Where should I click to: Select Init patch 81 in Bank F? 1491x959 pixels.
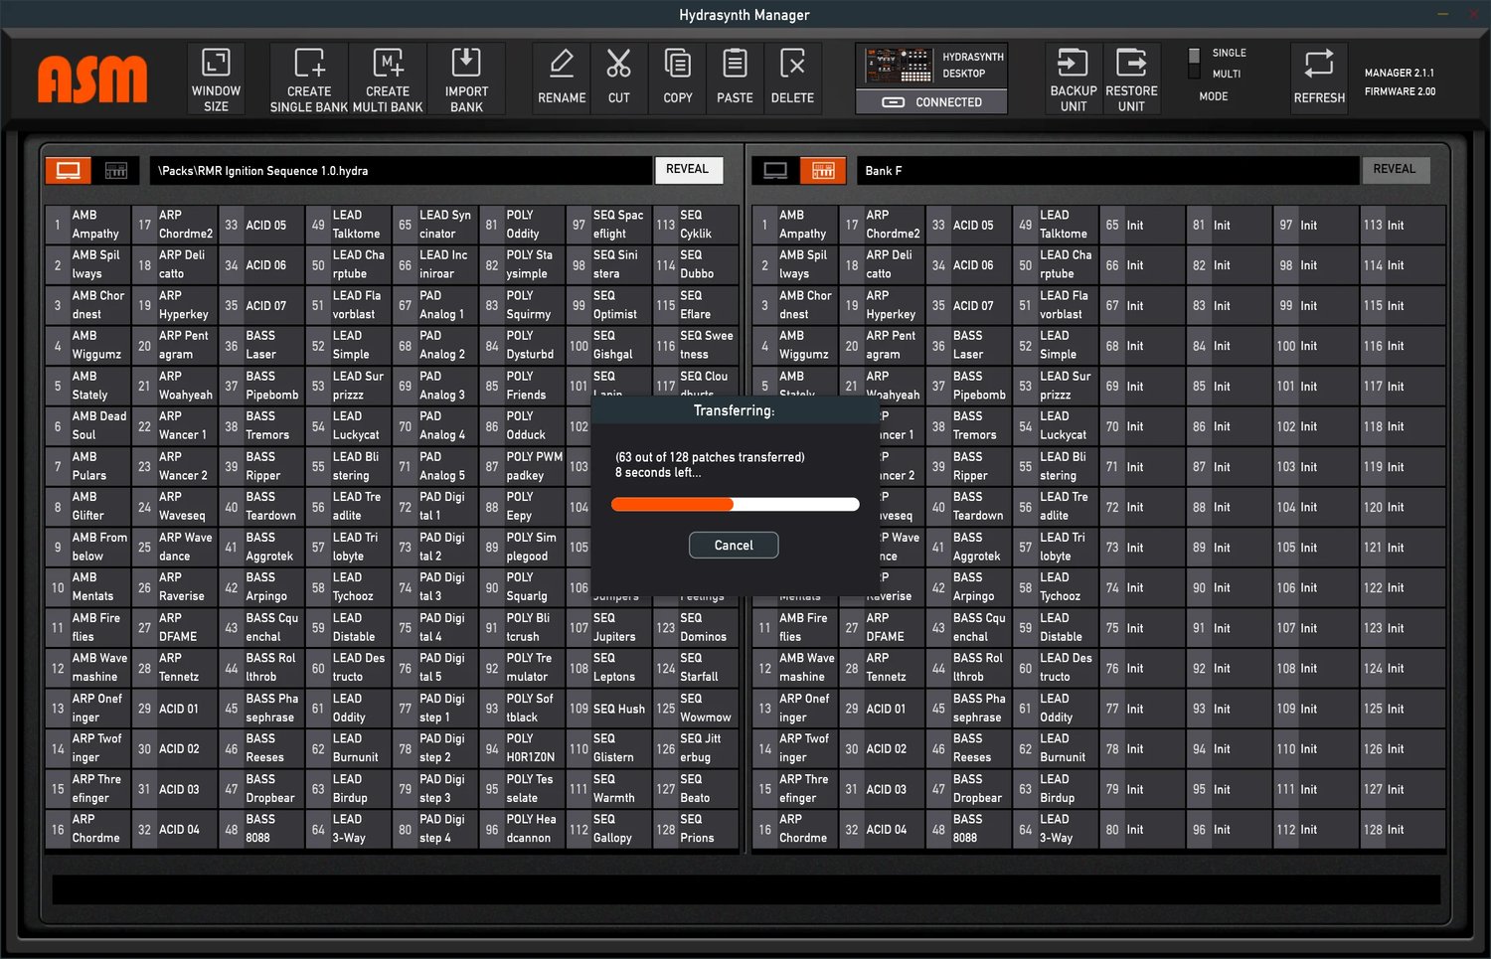pyautogui.click(x=1229, y=225)
